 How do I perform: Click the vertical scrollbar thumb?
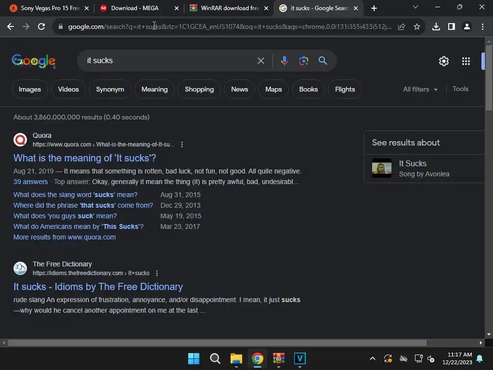click(x=489, y=78)
